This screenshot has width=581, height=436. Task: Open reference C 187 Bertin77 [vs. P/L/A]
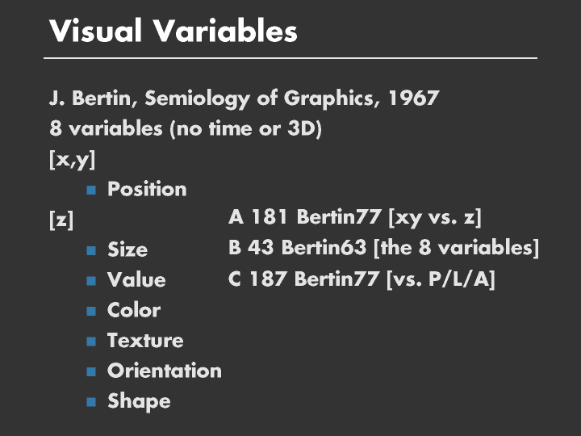click(362, 279)
